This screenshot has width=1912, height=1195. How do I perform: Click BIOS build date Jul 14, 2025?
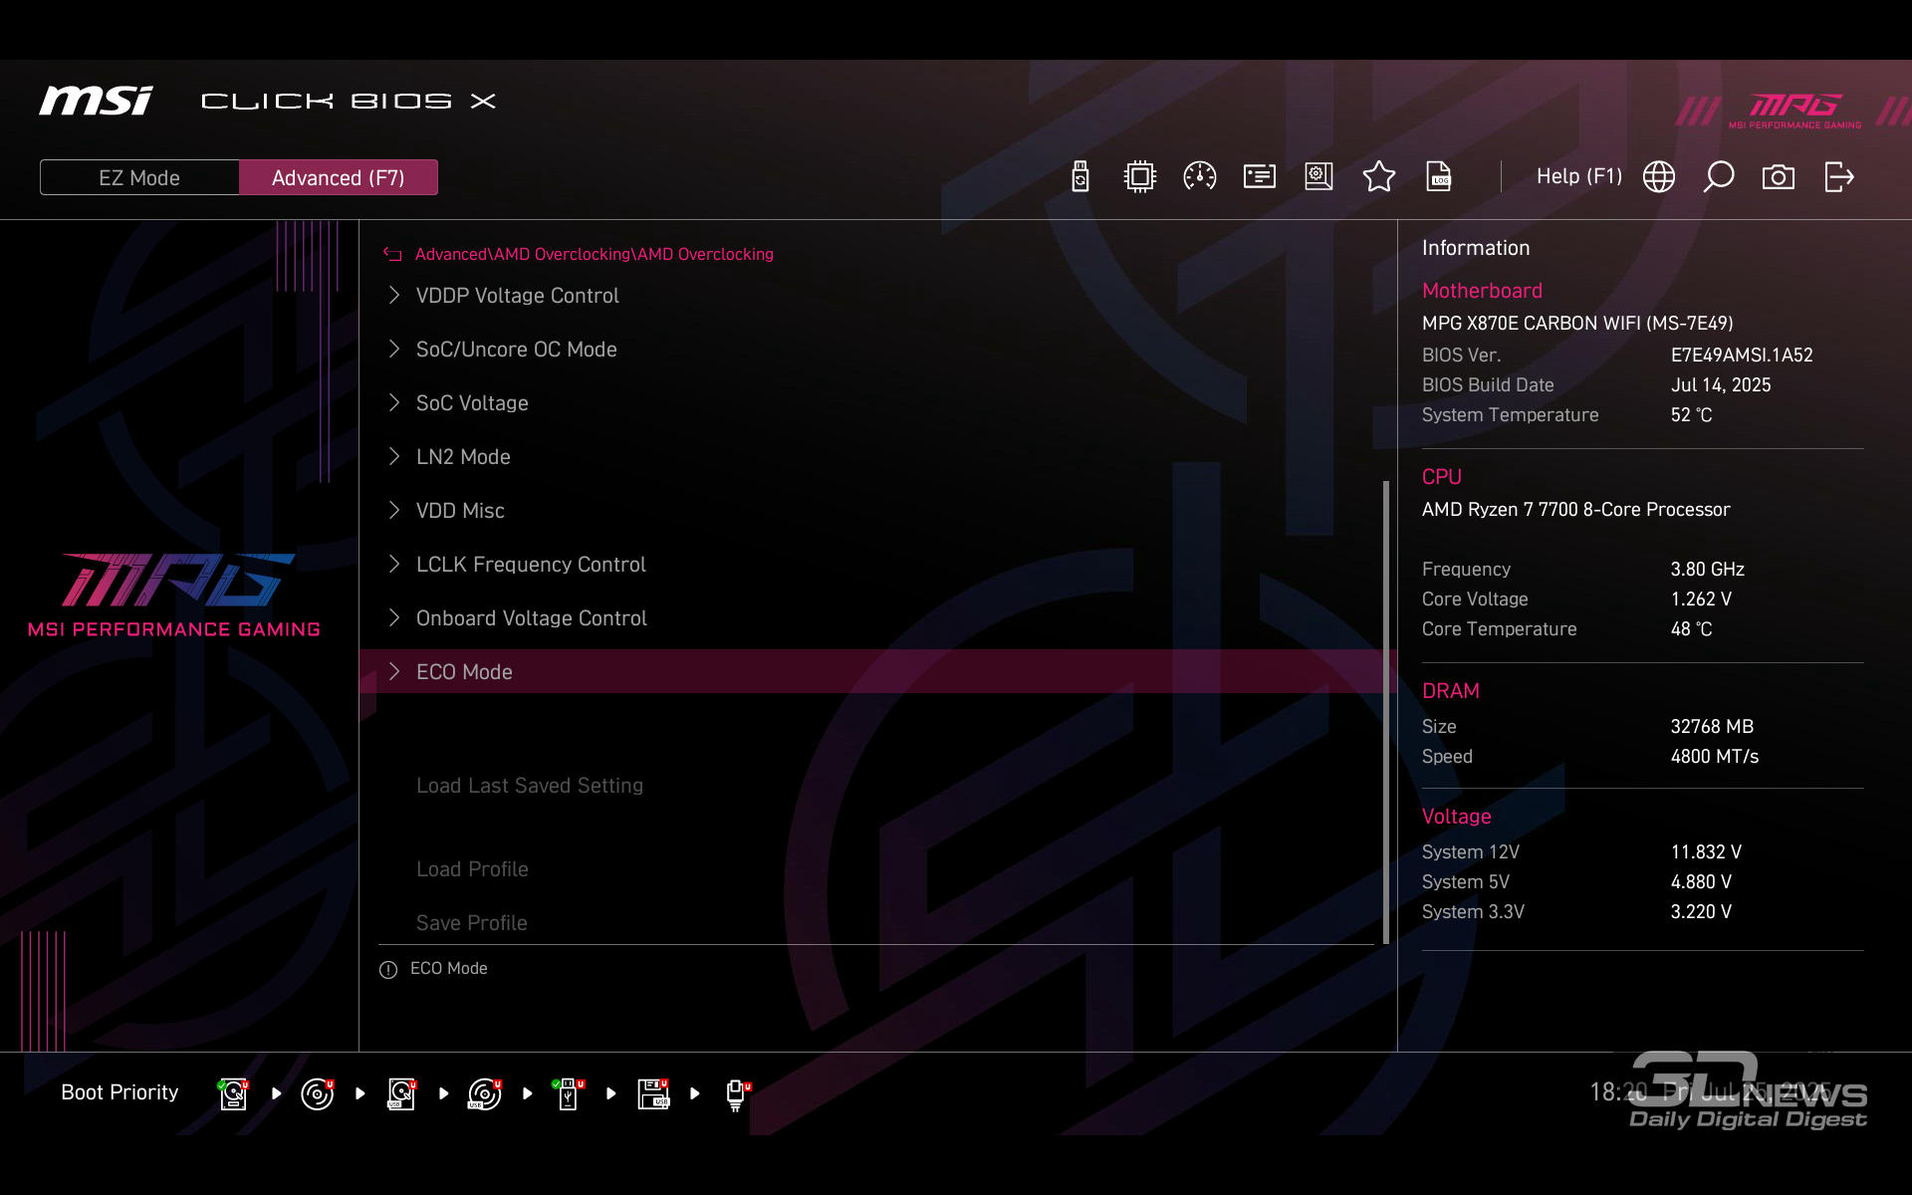pyautogui.click(x=1721, y=385)
